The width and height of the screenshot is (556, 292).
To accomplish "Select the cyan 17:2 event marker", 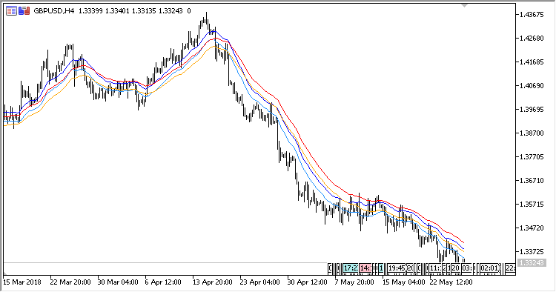I will pyautogui.click(x=351, y=268).
